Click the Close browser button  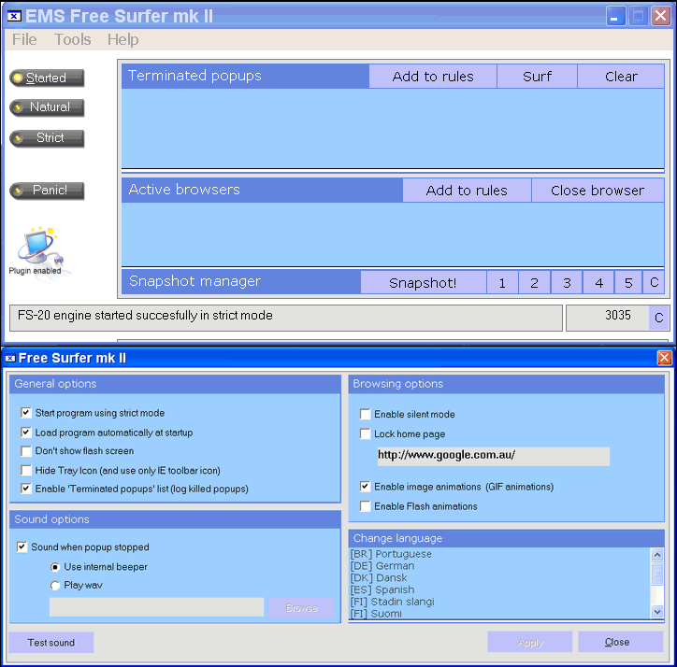598,191
